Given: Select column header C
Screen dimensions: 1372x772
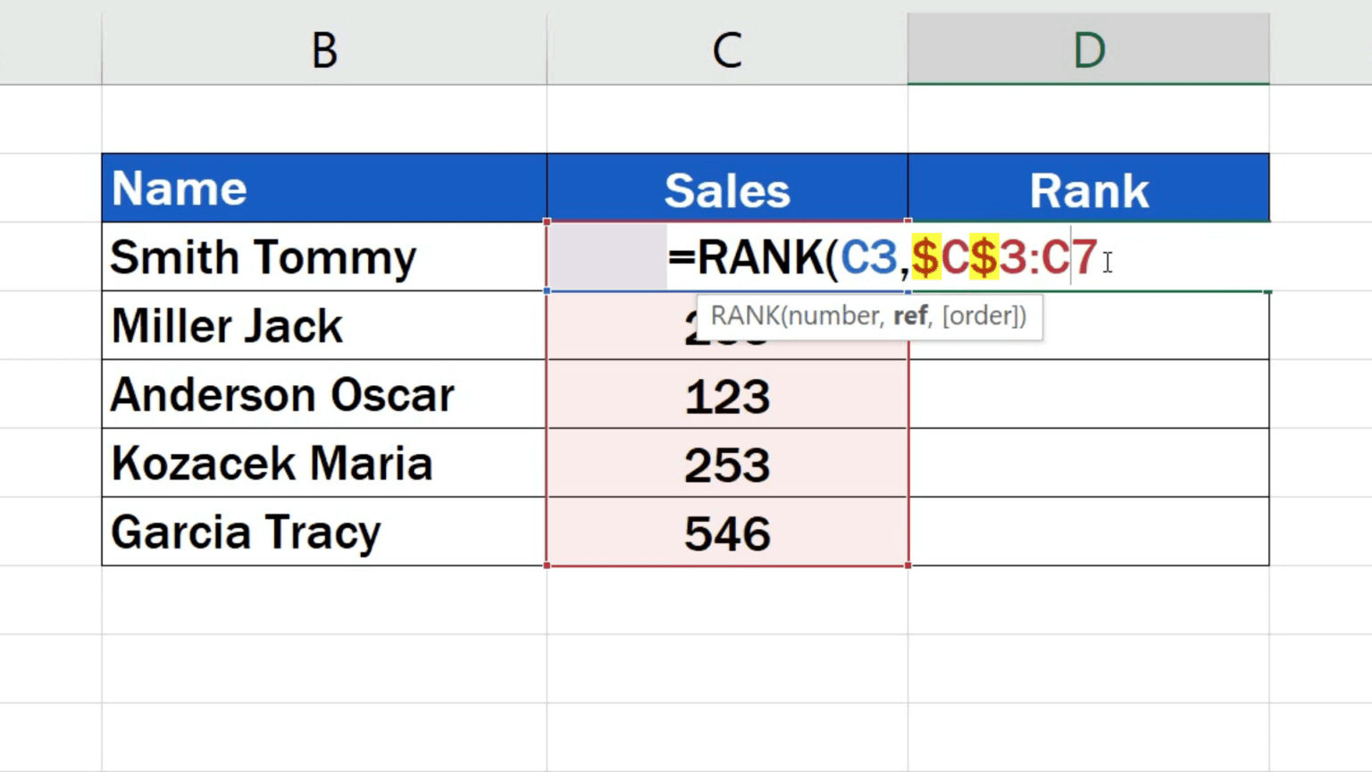Looking at the screenshot, I should 727,49.
